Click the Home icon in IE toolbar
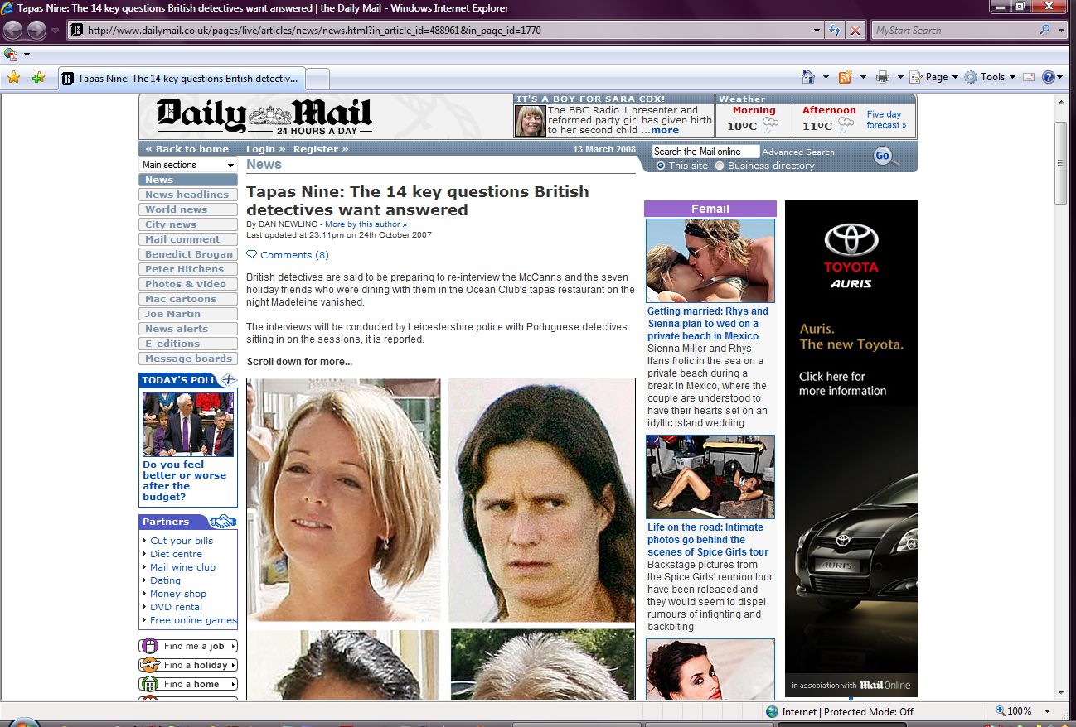Screen dimensions: 1076x727 (x=808, y=77)
